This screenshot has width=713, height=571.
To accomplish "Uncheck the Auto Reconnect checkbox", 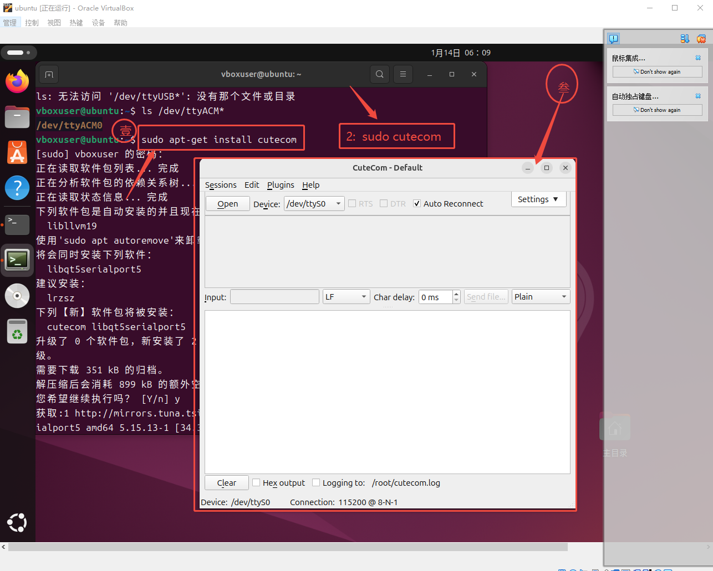I will (417, 204).
